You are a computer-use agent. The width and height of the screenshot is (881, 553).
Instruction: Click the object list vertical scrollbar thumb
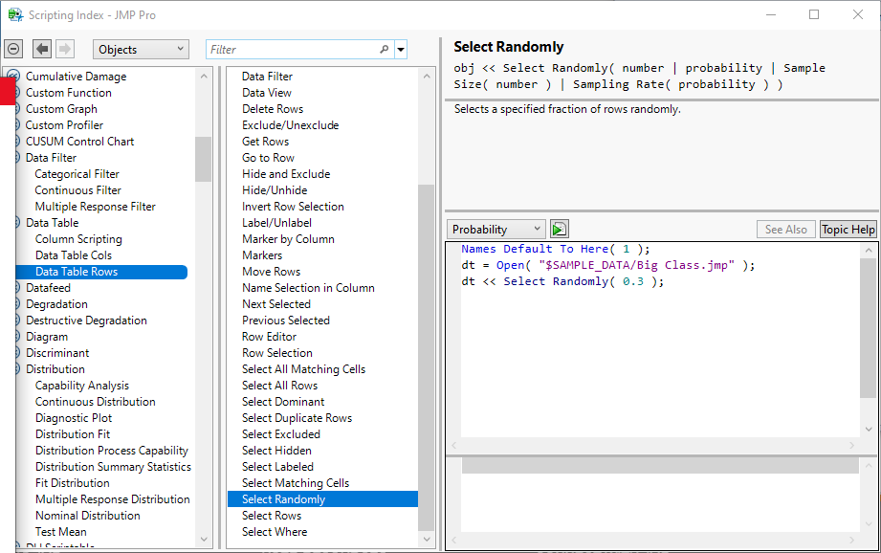[x=203, y=158]
